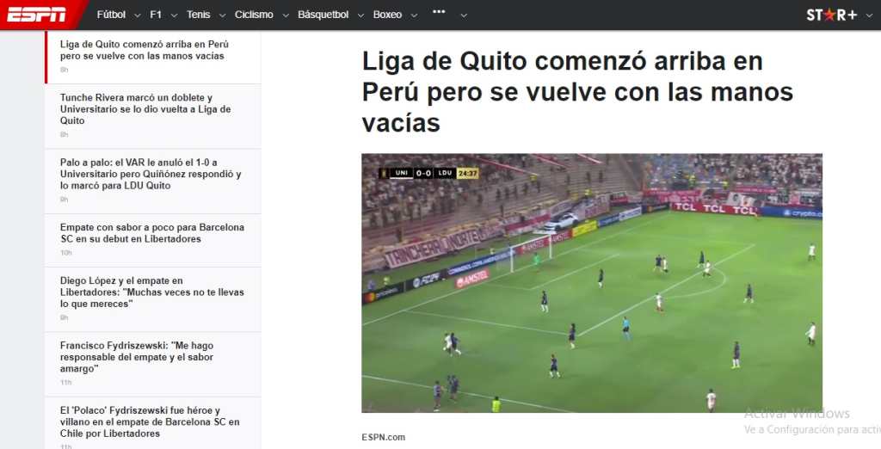881x449 pixels.
Task: Expand the Básquetbol dropdown chevron
Action: 360,15
